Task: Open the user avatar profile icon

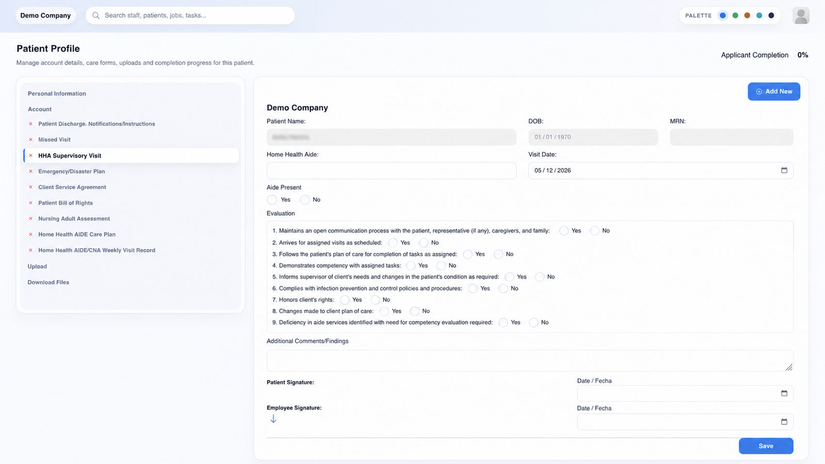Action: pos(801,15)
